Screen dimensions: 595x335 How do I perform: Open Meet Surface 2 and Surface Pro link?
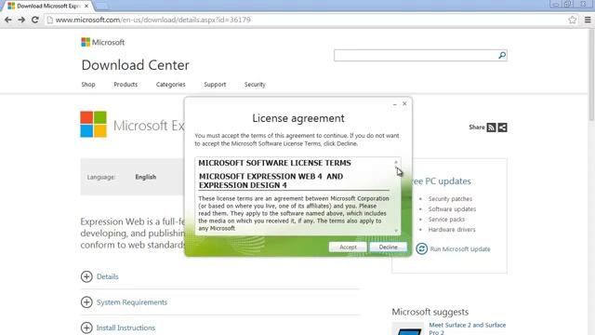(467, 328)
